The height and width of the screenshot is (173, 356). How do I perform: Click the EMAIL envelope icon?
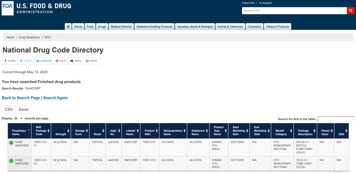coord(72,61)
